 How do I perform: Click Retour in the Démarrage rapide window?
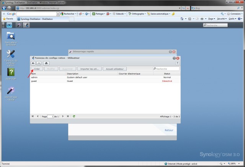pos(169,130)
